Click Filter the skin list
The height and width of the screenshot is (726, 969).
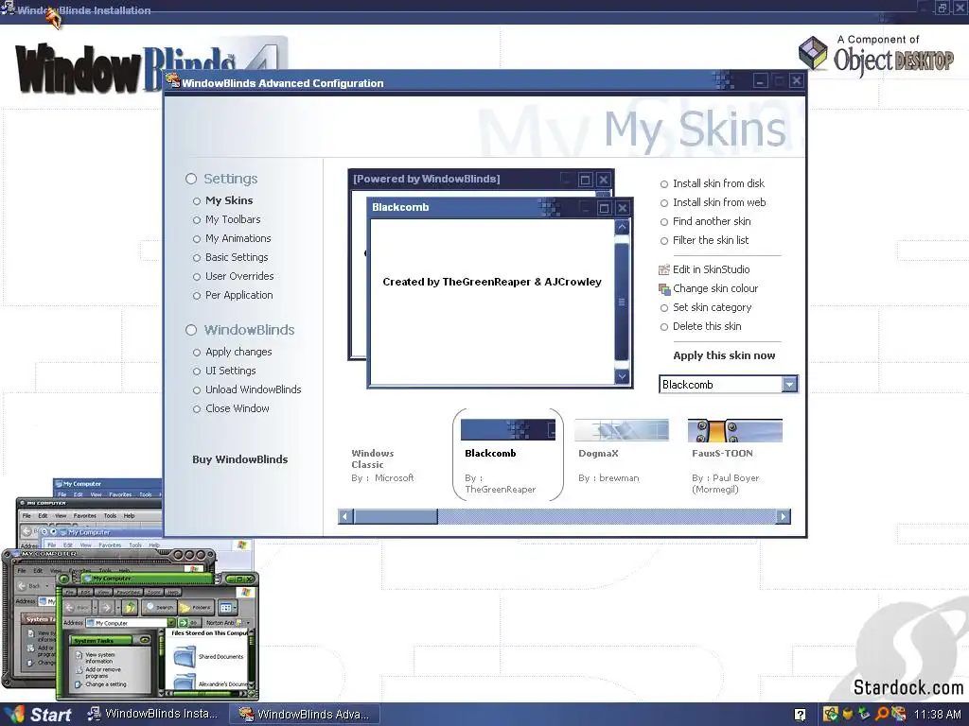pos(704,241)
